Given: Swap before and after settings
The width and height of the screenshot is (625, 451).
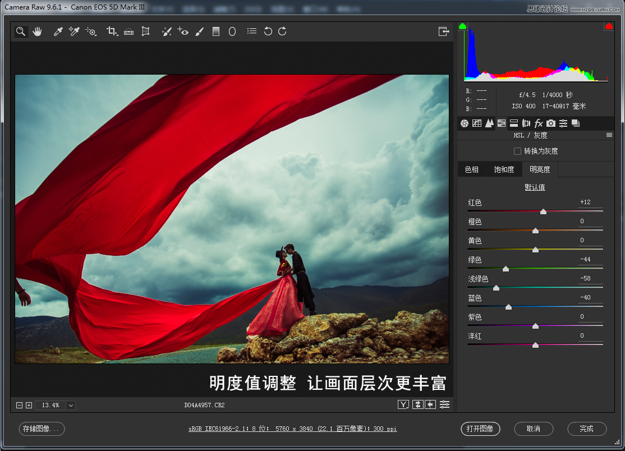Looking at the screenshot, I should click(417, 405).
